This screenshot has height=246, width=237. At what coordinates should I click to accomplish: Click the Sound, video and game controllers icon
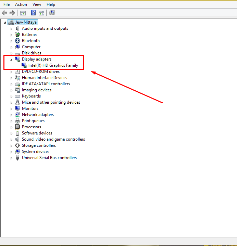17,139
